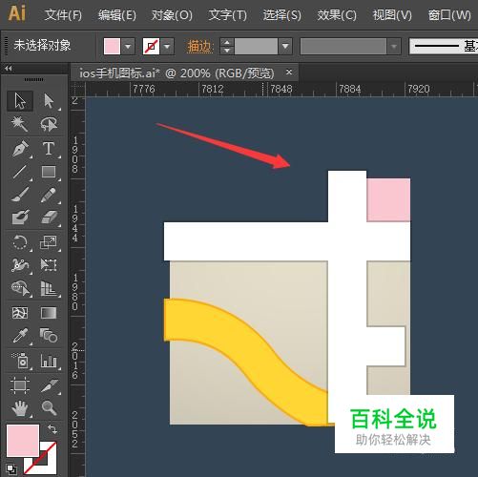Open the 文件(F) menu

tap(63, 14)
